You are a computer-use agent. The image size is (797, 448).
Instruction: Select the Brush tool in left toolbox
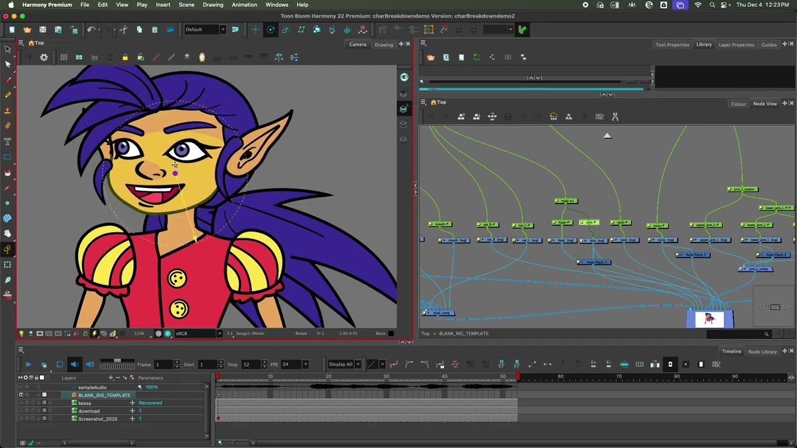(7, 80)
